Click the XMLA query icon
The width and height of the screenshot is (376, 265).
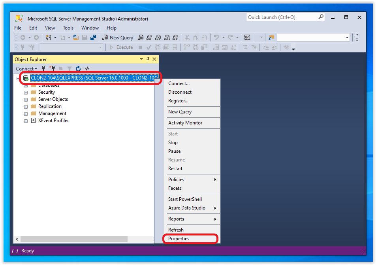click(x=167, y=37)
